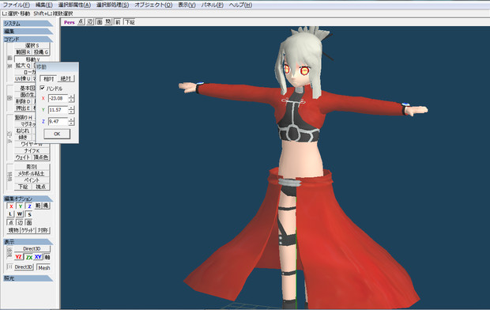Collapse the コマンド panel header

click(28, 39)
